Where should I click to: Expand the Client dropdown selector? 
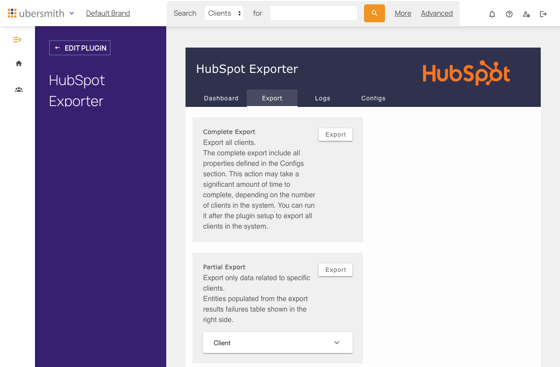278,343
